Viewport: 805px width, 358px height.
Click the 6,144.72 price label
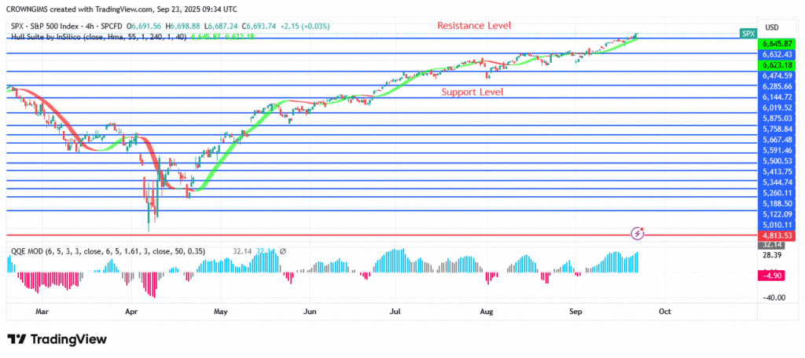(777, 97)
